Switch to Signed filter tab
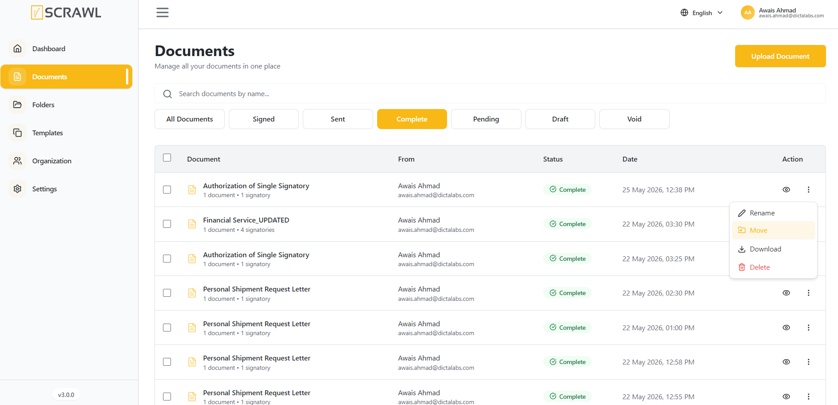Image resolution: width=838 pixels, height=405 pixels. point(264,119)
